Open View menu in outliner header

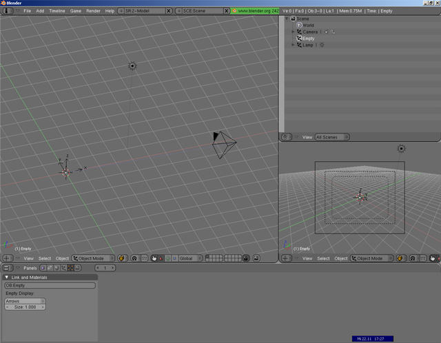(307, 137)
